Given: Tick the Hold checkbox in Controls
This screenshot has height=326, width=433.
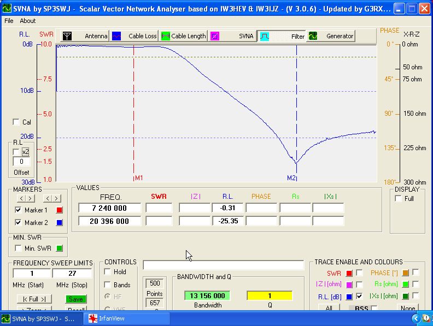Looking at the screenshot, I should click(108, 272).
